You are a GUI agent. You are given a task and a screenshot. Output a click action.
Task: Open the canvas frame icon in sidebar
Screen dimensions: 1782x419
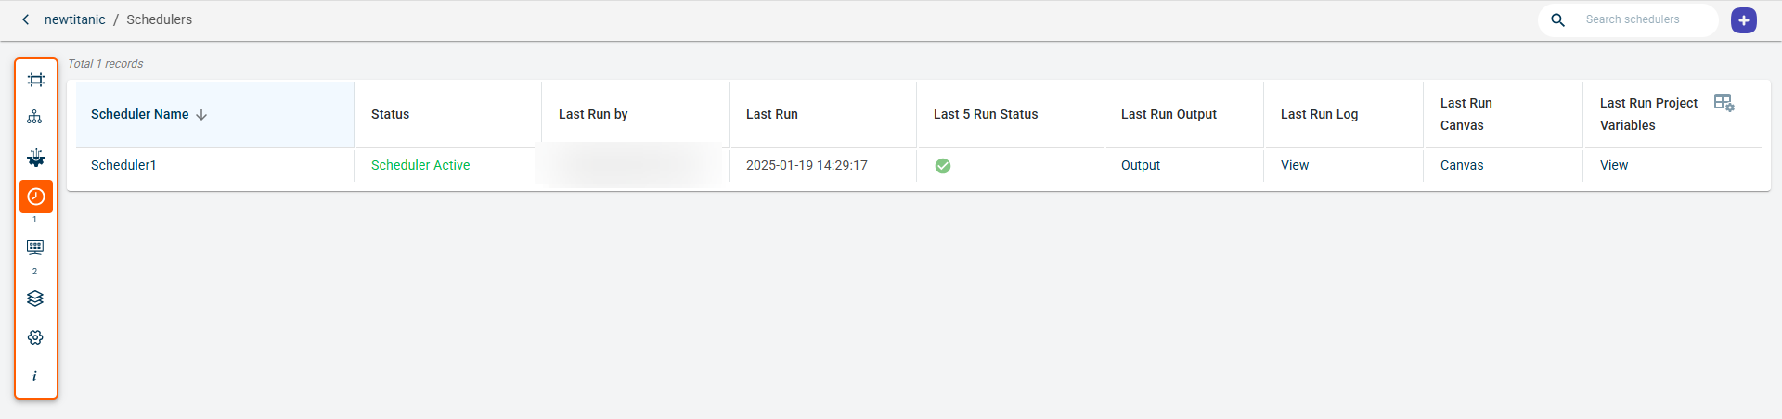(35, 80)
